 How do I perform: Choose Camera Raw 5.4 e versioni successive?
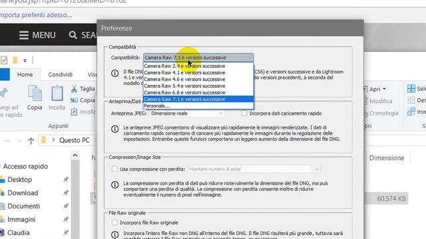[198, 86]
